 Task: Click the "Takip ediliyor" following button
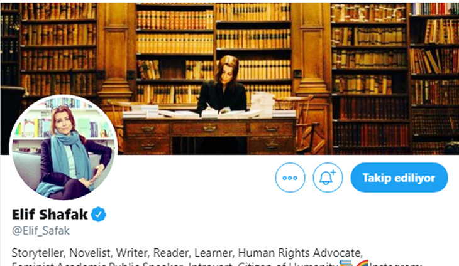[399, 178]
